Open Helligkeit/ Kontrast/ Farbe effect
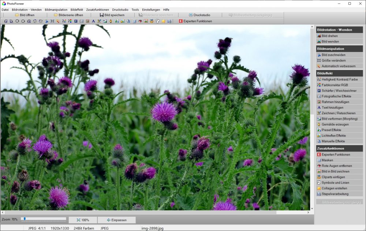The height and width of the screenshot is (231, 366). (x=340, y=79)
